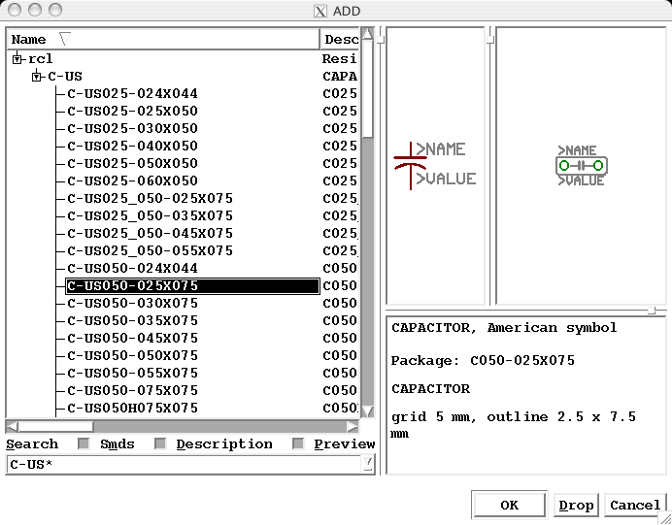
Task: Click the list scroll-down arrow
Action: tap(368, 411)
